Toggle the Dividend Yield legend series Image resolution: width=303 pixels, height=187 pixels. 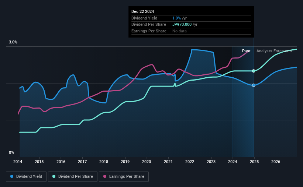[x=26, y=177]
